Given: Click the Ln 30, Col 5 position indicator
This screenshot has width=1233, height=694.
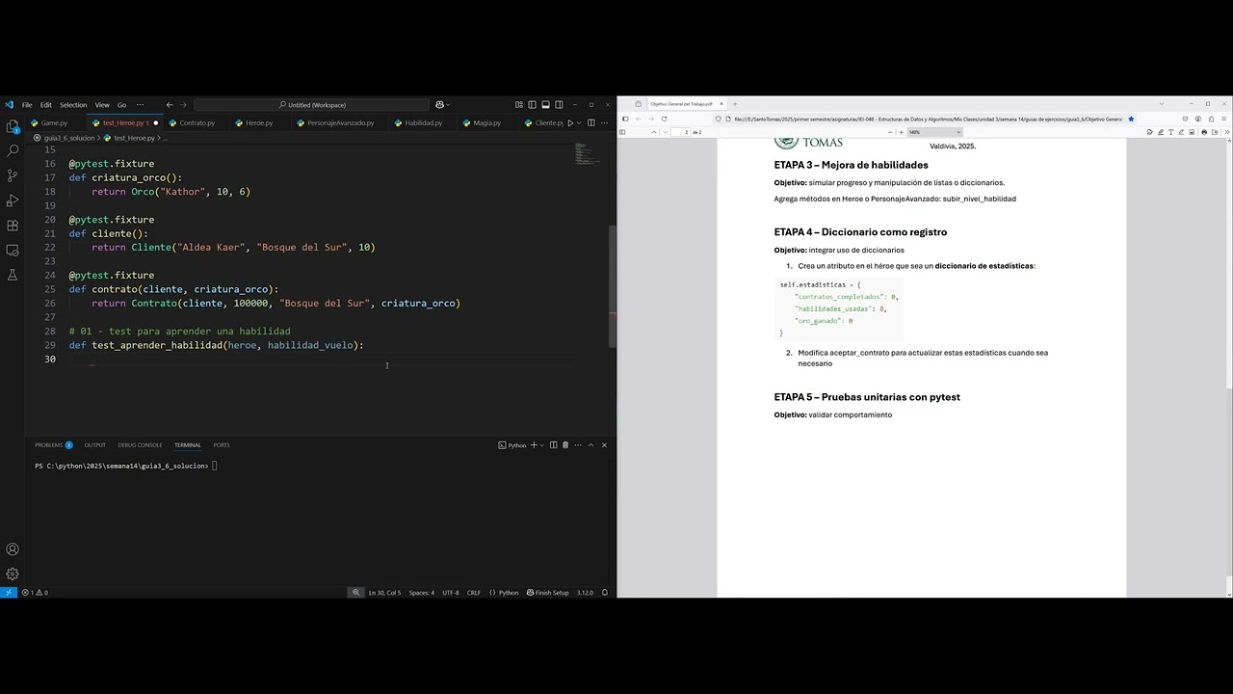Looking at the screenshot, I should [384, 593].
